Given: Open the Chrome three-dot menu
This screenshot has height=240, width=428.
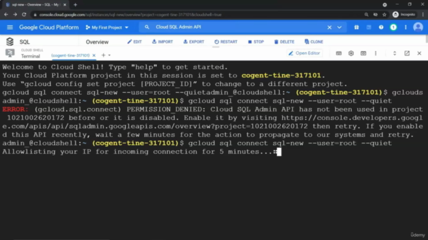Looking at the screenshot, I should point(423,15).
